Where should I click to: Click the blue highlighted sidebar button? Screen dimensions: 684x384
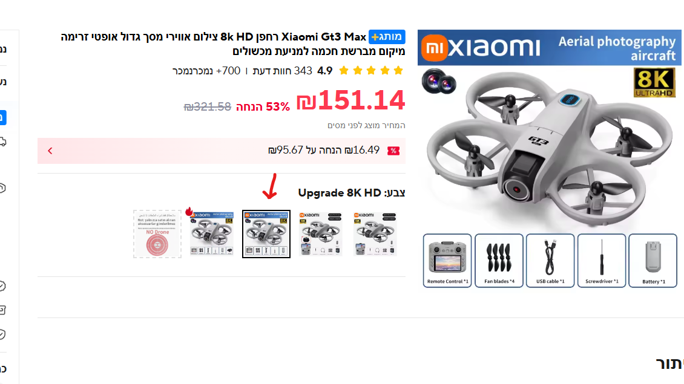2,117
